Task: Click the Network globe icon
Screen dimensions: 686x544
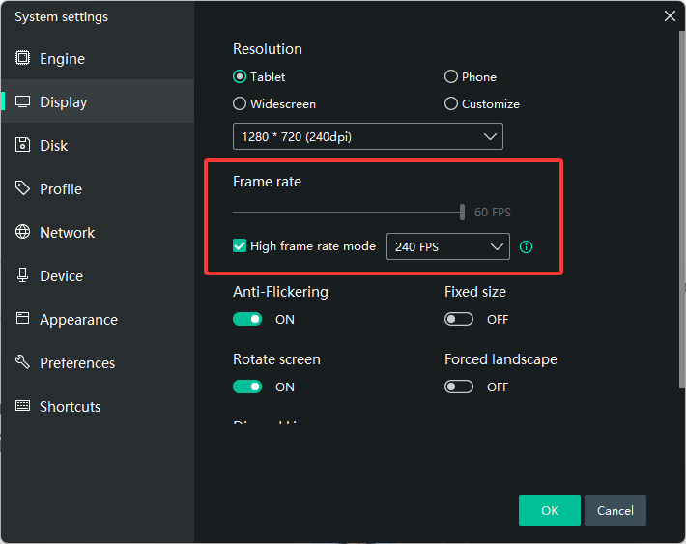Action: pyautogui.click(x=22, y=232)
